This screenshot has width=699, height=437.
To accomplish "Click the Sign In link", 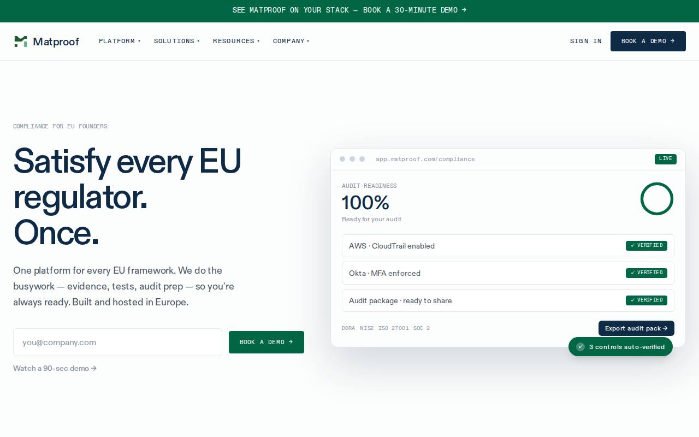I will (586, 41).
